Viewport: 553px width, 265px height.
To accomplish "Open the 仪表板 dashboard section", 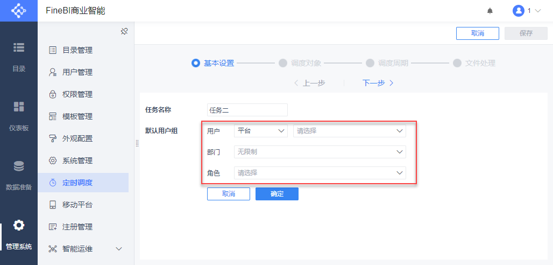I will (19, 115).
